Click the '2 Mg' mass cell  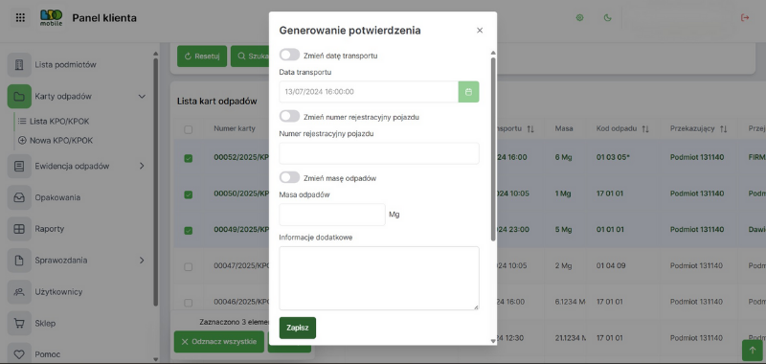(563, 265)
